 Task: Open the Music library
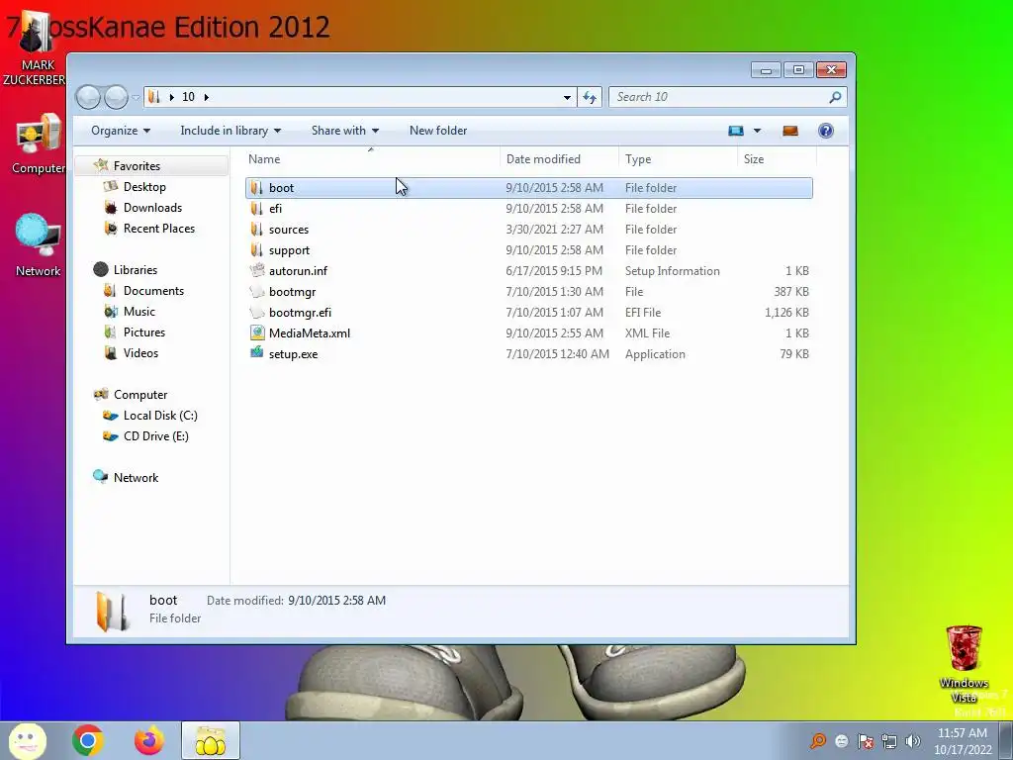(138, 312)
